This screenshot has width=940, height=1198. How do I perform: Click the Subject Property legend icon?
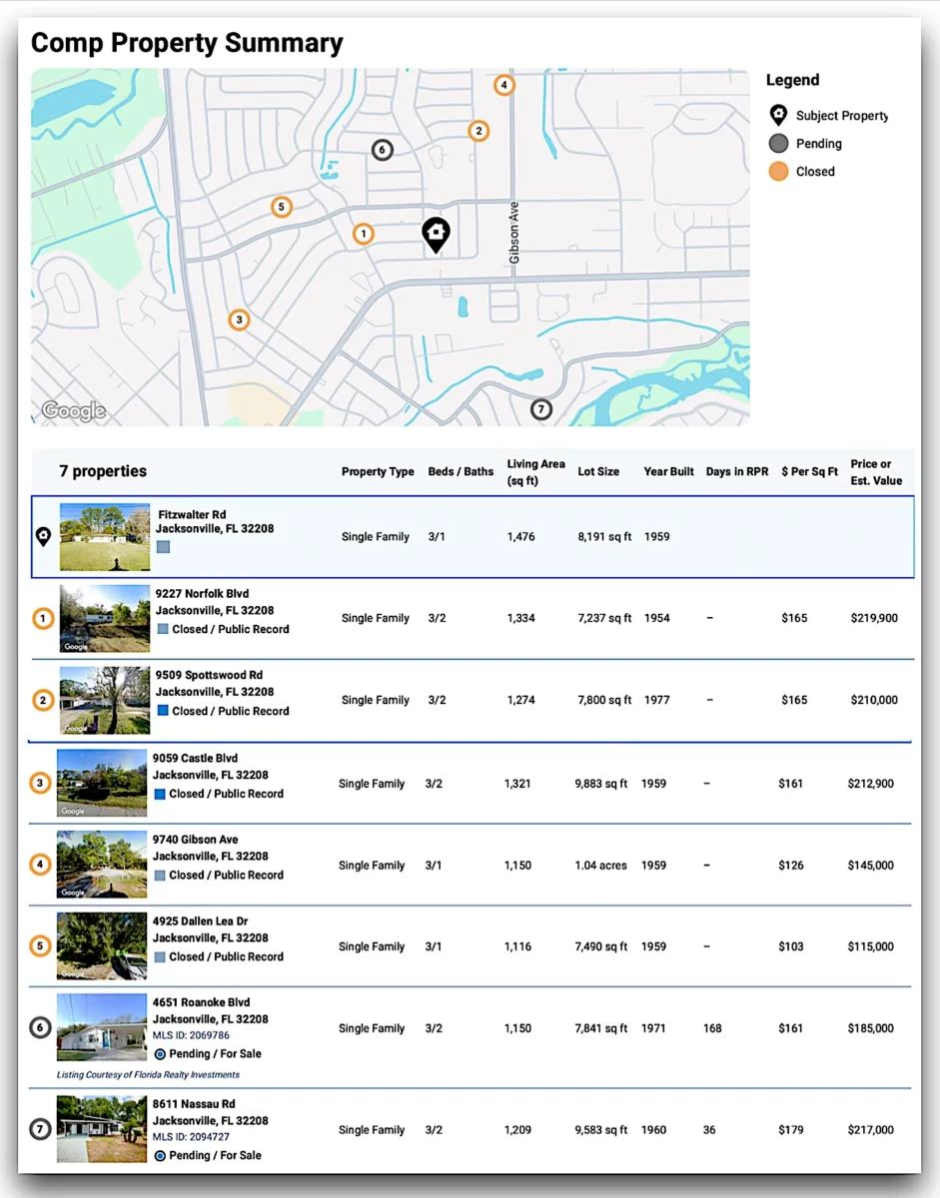click(x=778, y=115)
